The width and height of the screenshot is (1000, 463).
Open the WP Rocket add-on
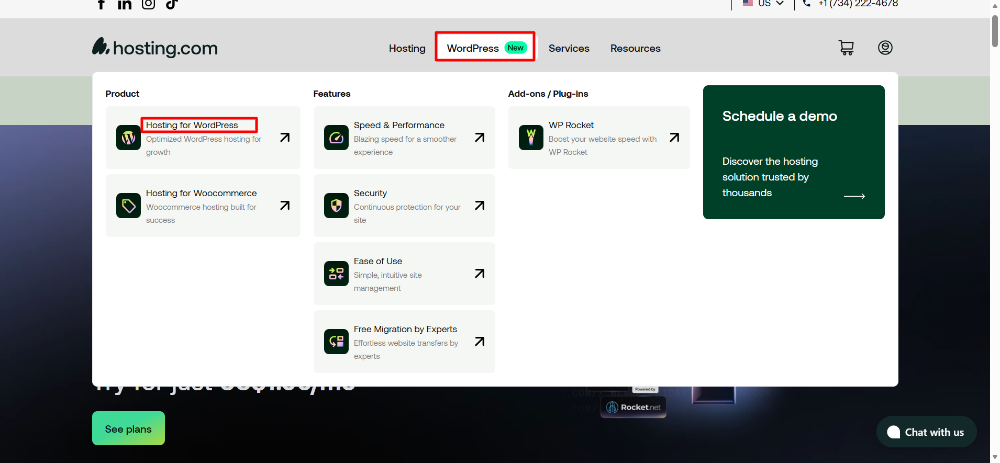tap(571, 125)
